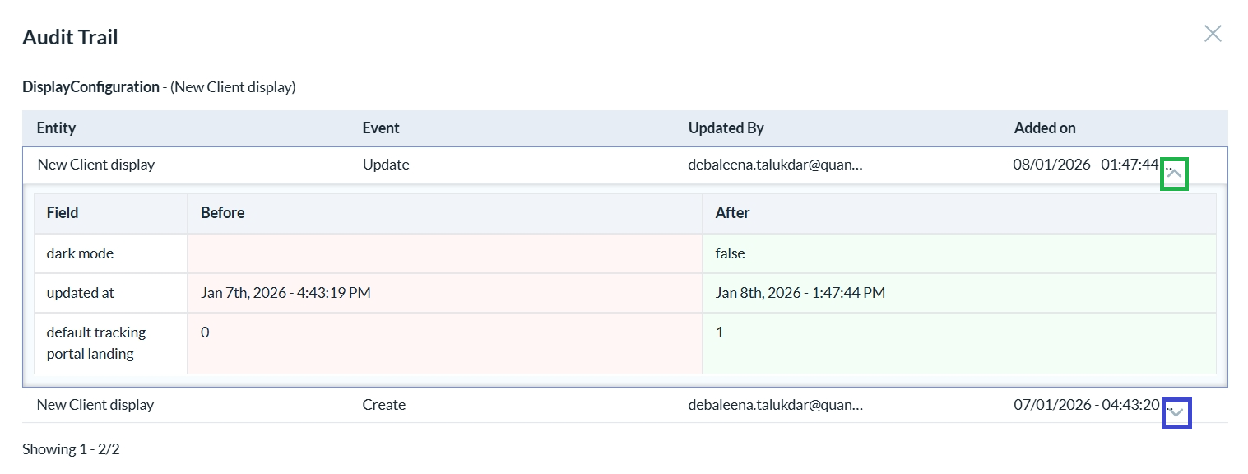Select the After value showing 1
Screen dimensions: 1248x474
pyautogui.click(x=719, y=332)
